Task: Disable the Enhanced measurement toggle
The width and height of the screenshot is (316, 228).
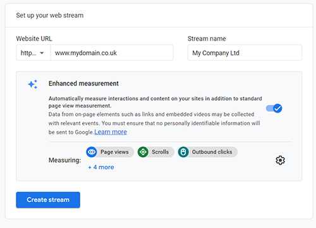Action: coord(274,108)
